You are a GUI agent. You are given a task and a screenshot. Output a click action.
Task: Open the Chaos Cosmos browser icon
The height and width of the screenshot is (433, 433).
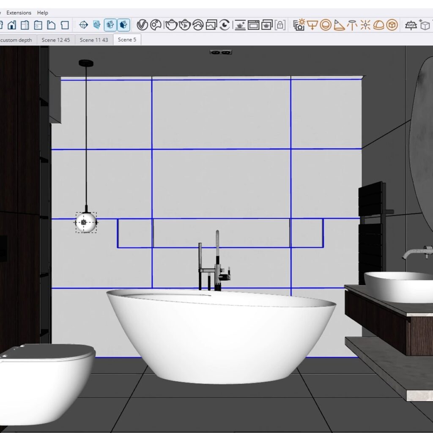point(156,25)
